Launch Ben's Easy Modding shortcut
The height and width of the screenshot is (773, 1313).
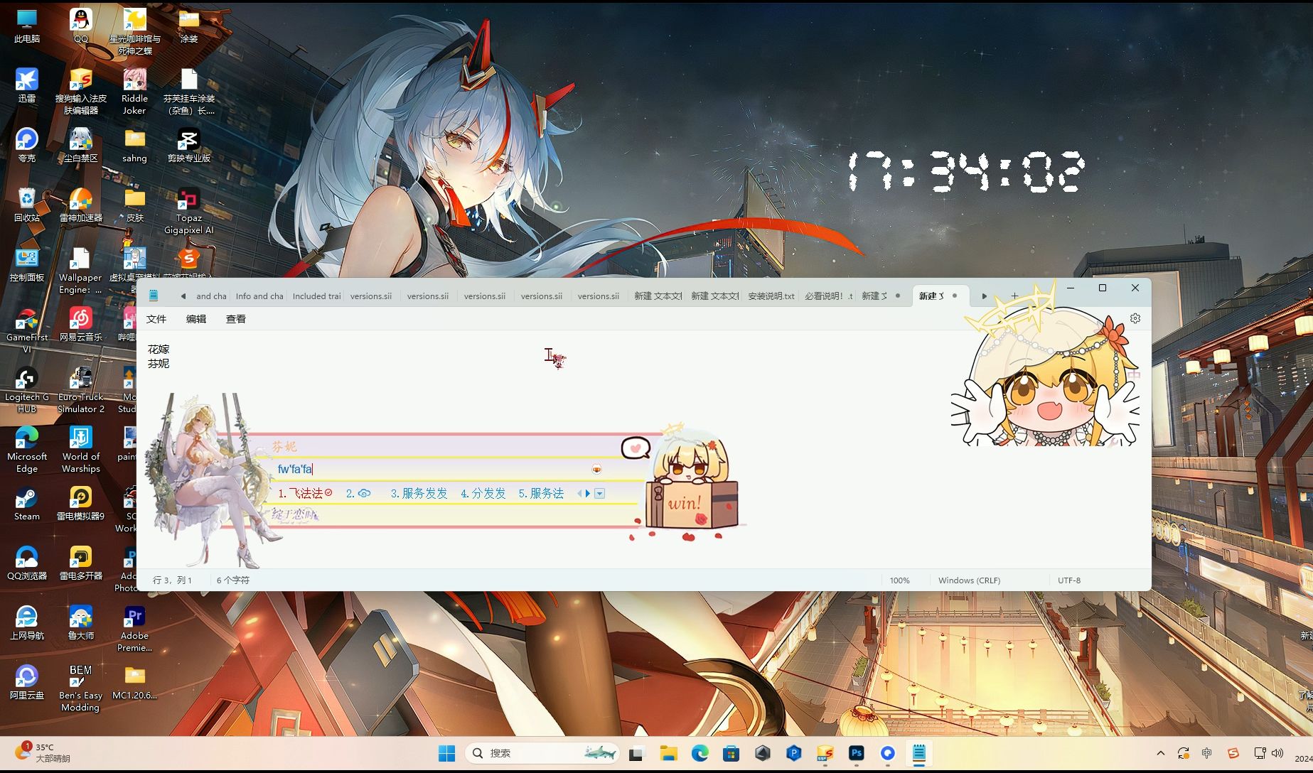click(80, 688)
